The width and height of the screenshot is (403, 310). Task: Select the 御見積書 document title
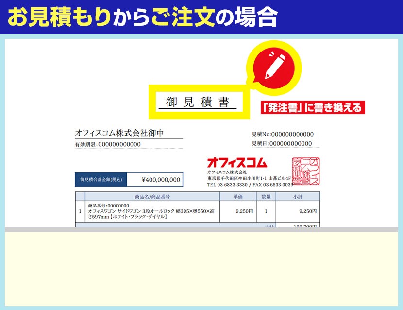pos(198,102)
